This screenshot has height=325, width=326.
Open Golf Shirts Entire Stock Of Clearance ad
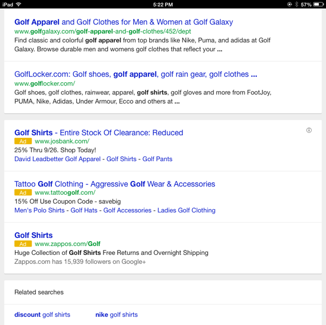(99, 132)
